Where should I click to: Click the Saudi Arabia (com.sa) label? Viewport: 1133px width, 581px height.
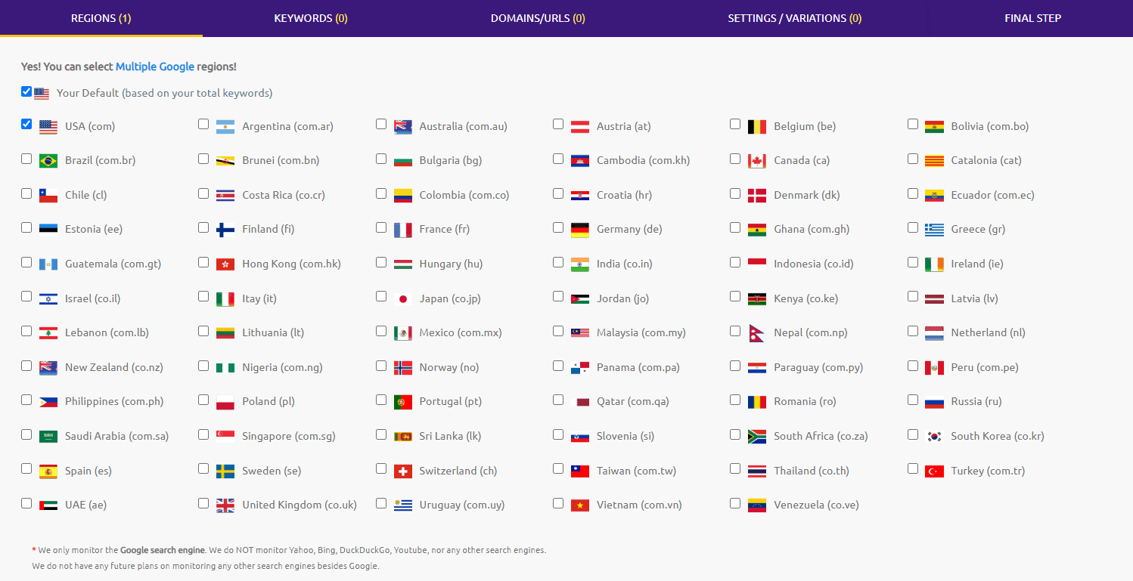[x=116, y=436]
